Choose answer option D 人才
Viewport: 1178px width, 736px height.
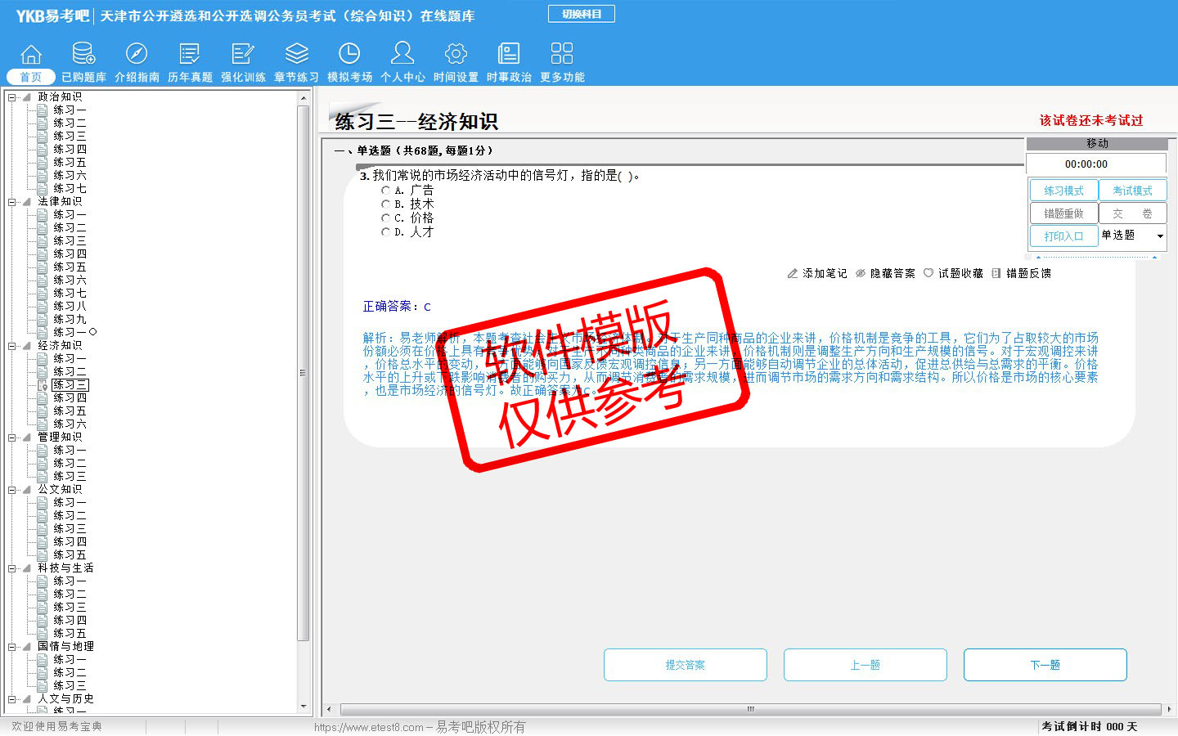(386, 232)
